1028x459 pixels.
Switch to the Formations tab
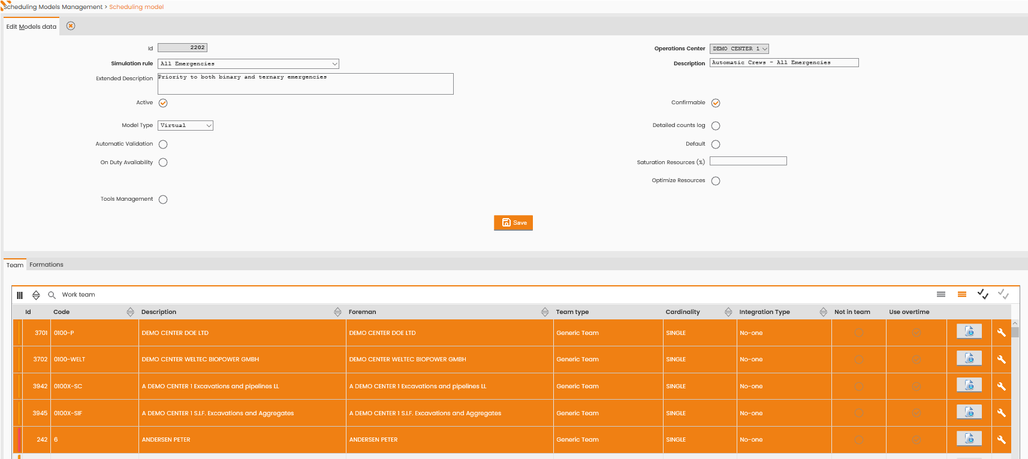click(46, 265)
